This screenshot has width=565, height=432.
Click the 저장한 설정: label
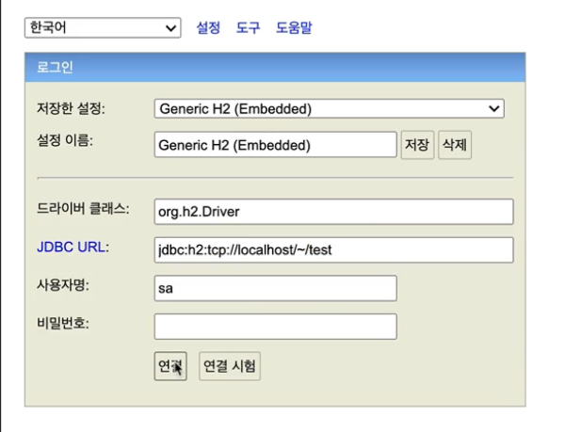click(71, 108)
